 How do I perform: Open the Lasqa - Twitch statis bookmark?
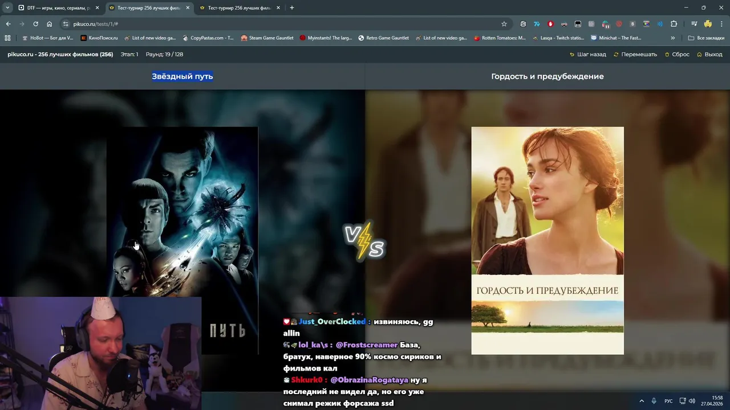click(x=558, y=38)
